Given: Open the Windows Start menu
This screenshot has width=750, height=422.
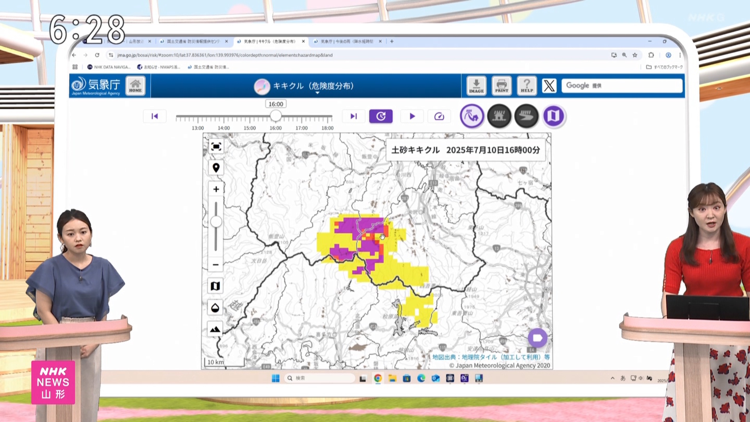Looking at the screenshot, I should 276,378.
